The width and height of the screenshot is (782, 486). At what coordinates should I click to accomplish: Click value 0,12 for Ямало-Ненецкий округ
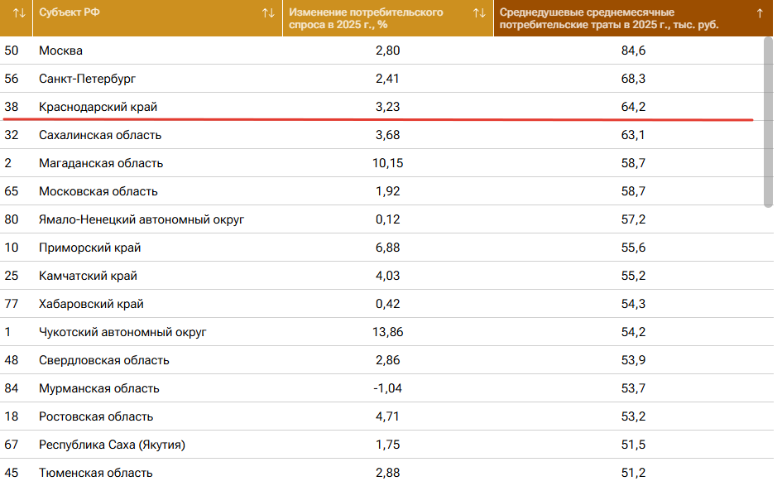click(388, 219)
